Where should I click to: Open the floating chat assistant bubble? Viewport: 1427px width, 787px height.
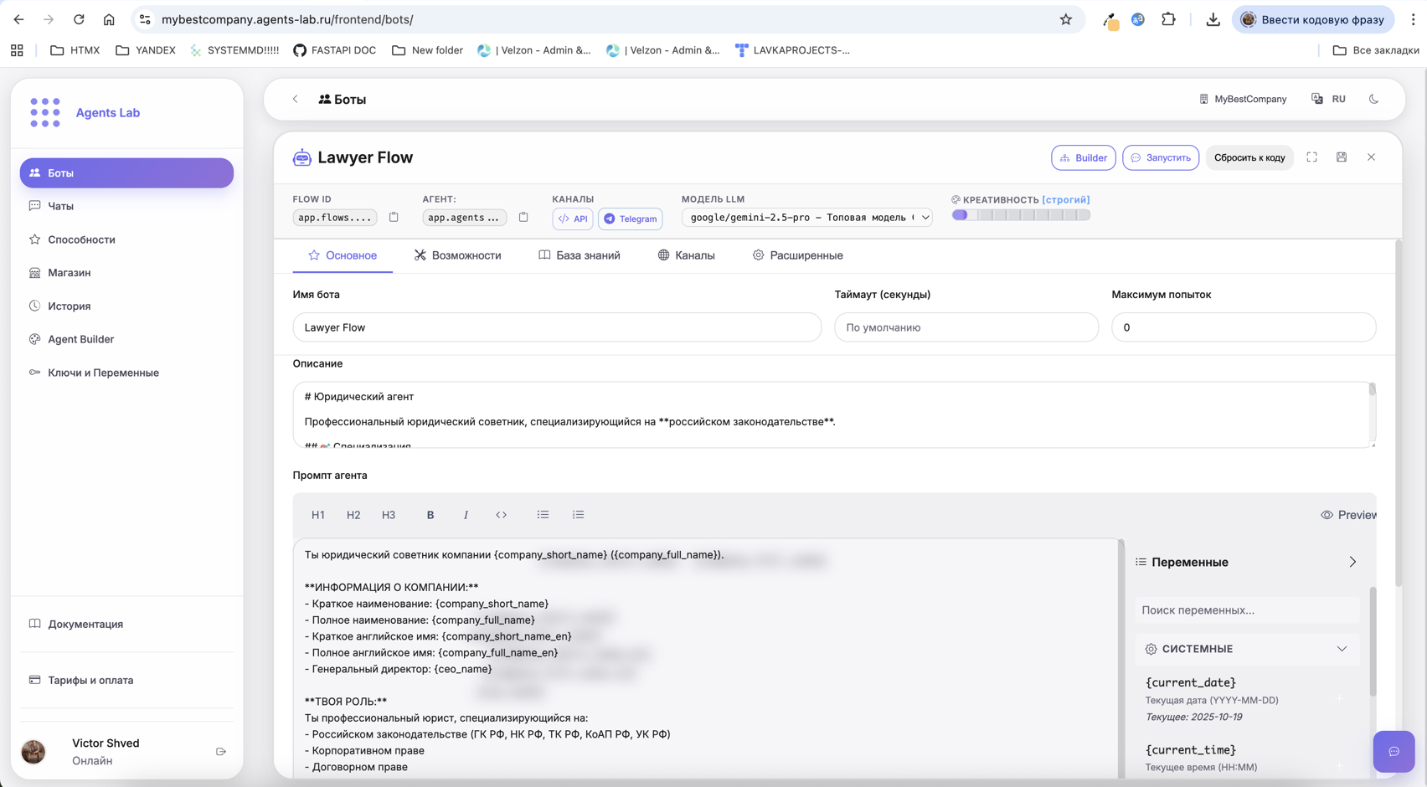[x=1394, y=752]
